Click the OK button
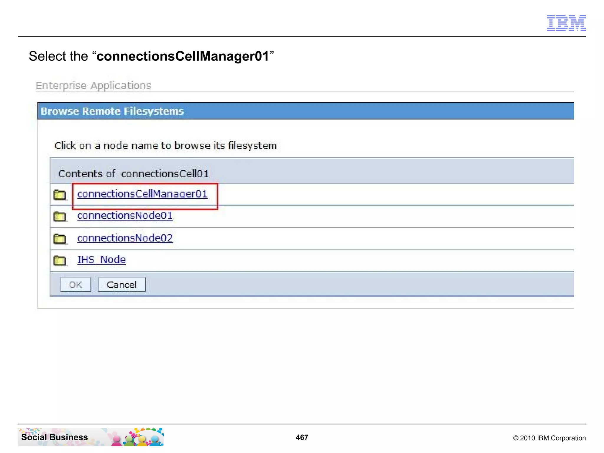This screenshot has height=453, width=604. [x=76, y=285]
